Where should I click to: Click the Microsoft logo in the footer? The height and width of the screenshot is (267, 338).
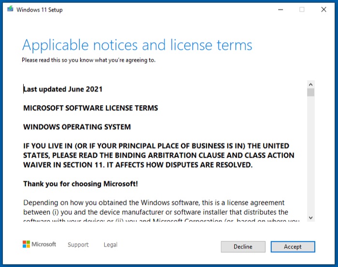[39, 244]
